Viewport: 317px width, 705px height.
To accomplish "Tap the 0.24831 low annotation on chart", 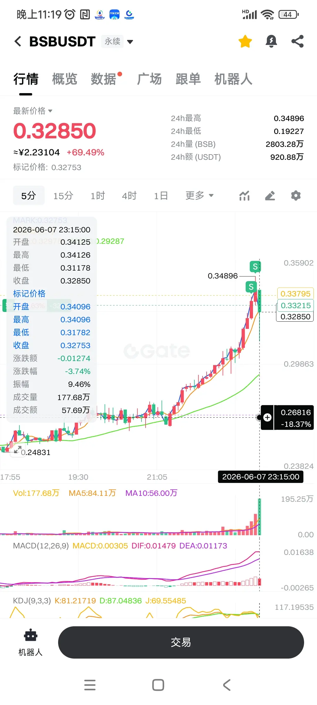I will pyautogui.click(x=36, y=452).
